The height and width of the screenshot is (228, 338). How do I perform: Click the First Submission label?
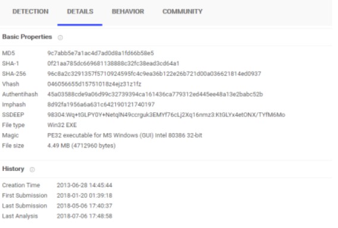(24, 196)
